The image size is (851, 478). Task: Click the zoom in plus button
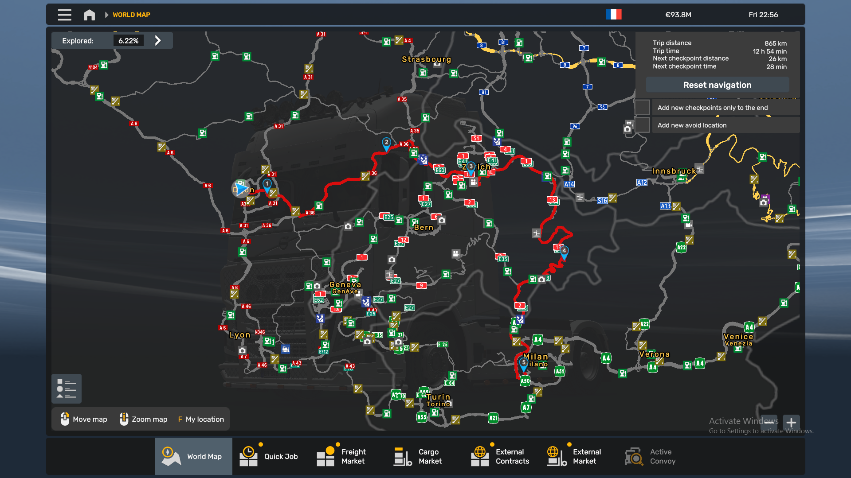tap(791, 422)
